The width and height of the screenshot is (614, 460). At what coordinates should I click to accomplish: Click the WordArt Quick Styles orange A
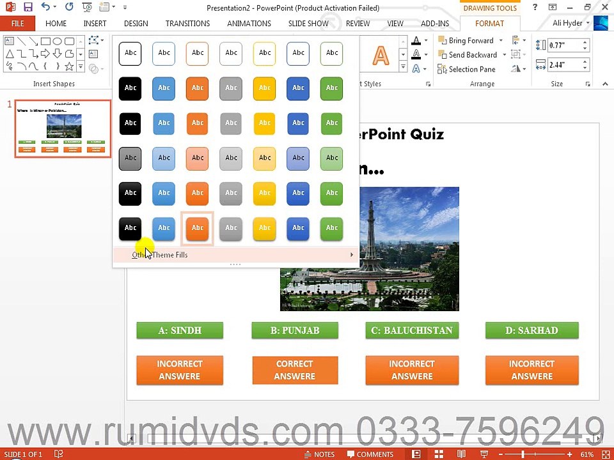pyautogui.click(x=381, y=55)
